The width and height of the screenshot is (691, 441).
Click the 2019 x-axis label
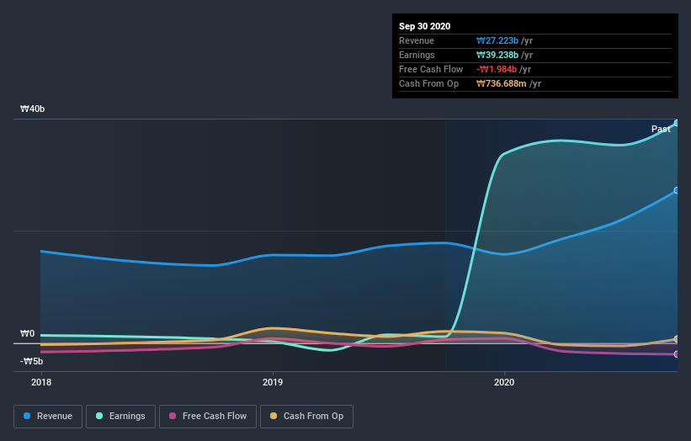click(273, 382)
